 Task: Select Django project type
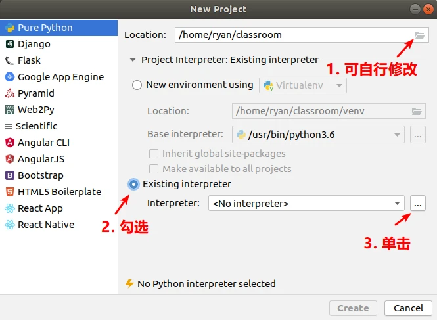pos(58,44)
